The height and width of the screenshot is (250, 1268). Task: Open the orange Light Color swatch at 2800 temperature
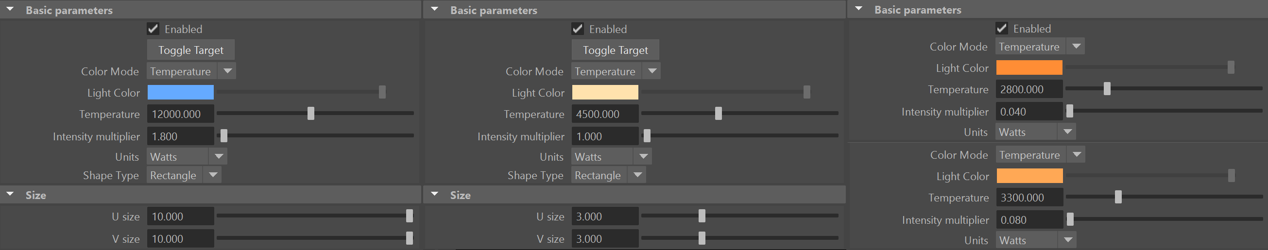pyautogui.click(x=1029, y=68)
